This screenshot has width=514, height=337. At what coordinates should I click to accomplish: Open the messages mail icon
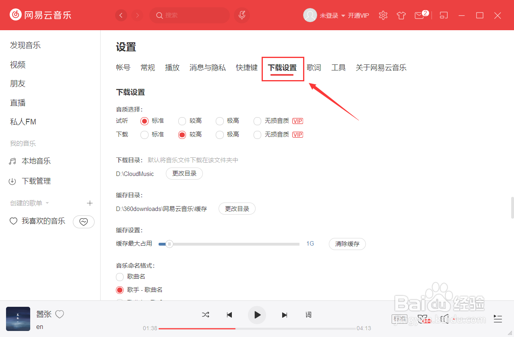point(419,15)
